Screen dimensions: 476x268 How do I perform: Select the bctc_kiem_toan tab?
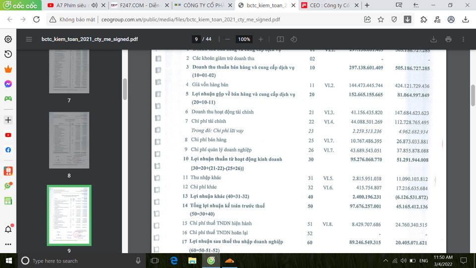(x=267, y=5)
